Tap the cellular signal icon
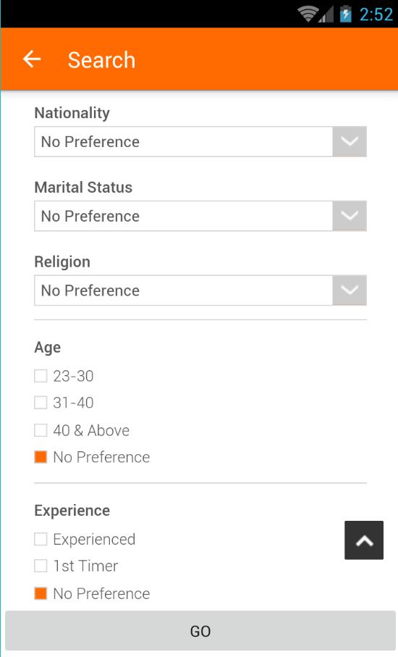The height and width of the screenshot is (657, 398). [326, 14]
